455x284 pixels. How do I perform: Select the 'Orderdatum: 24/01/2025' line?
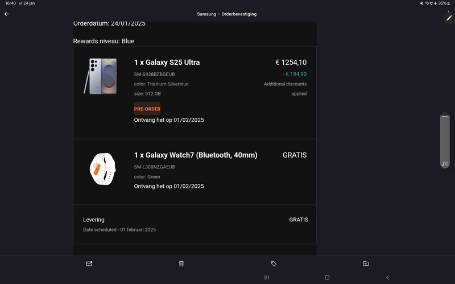point(109,23)
